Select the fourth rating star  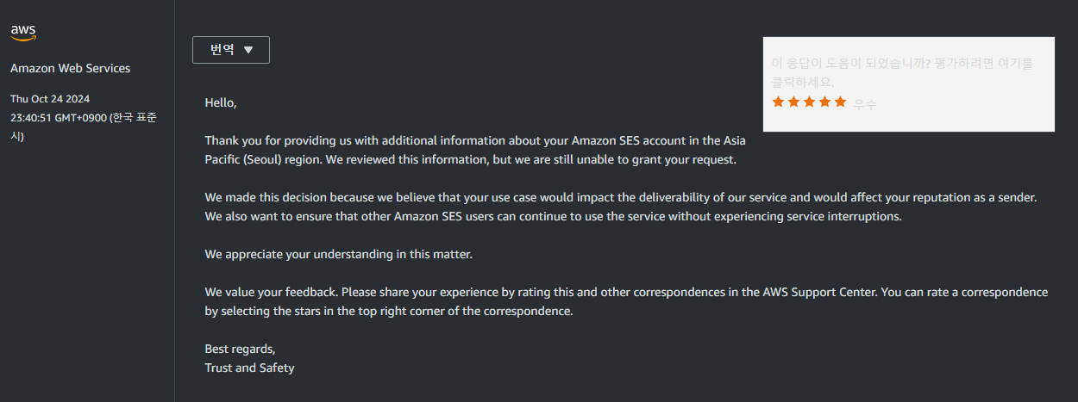(x=824, y=102)
